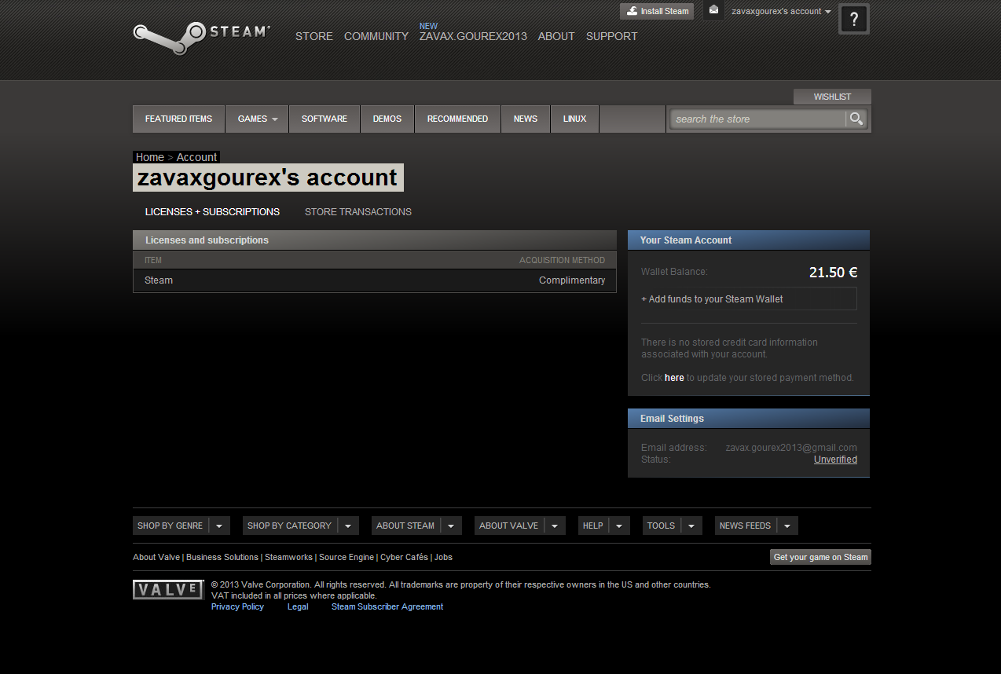The image size is (1001, 674).
Task: Open the ABOUT VALVE button
Action: 509,526
